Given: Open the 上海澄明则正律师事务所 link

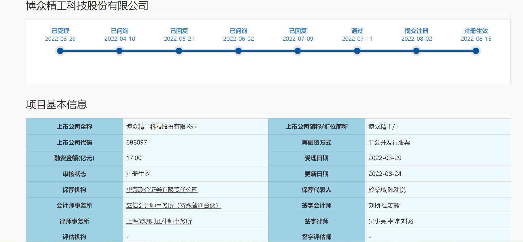Looking at the screenshot, I should (159, 221).
